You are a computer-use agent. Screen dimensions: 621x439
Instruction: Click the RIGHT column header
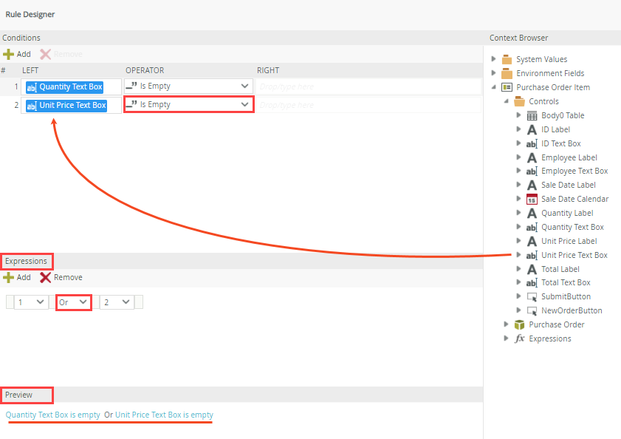point(268,70)
